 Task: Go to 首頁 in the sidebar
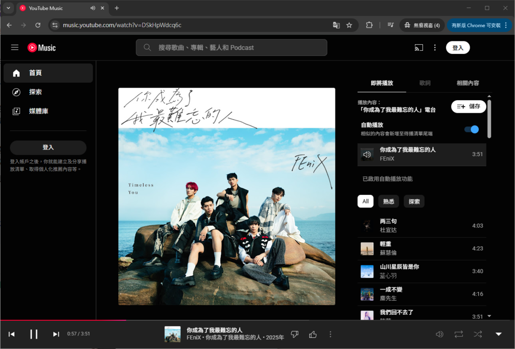[48, 73]
